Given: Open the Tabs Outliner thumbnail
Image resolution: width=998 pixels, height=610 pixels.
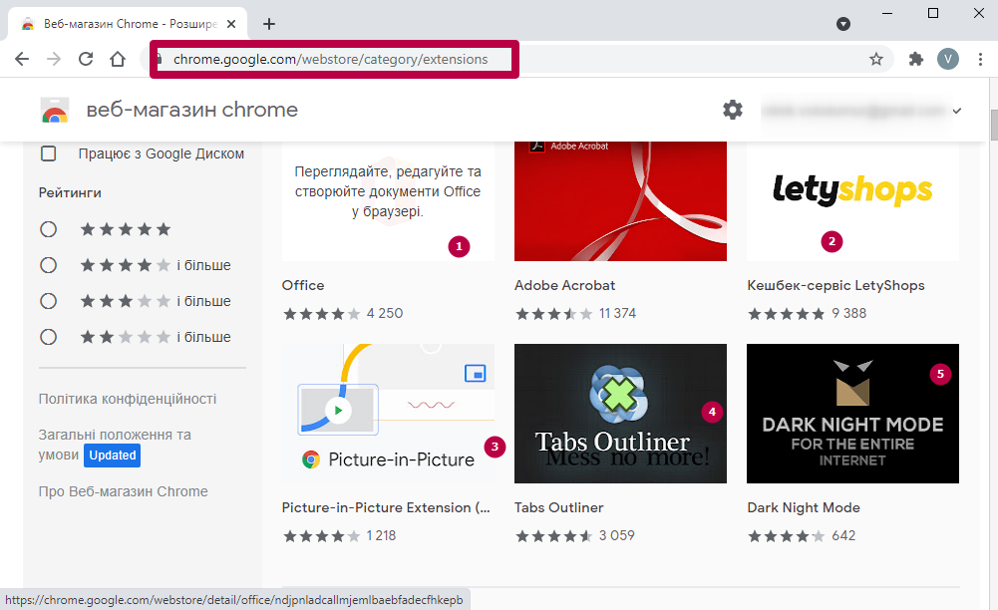Looking at the screenshot, I should click(620, 414).
